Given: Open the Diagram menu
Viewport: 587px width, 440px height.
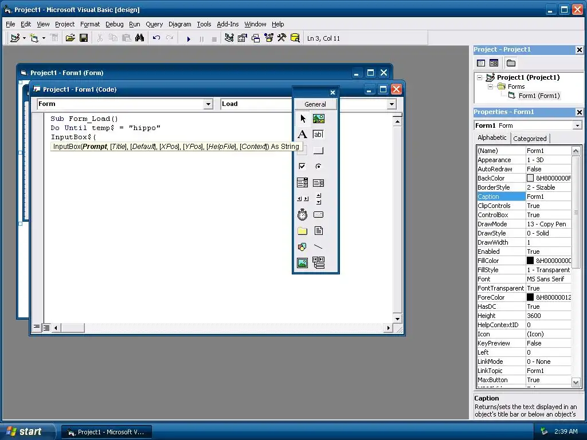Looking at the screenshot, I should [x=179, y=24].
